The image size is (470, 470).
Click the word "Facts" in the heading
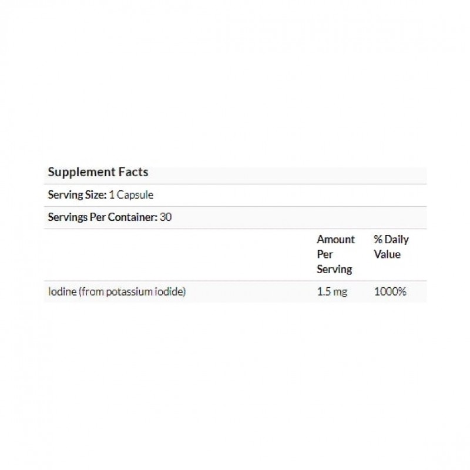click(x=136, y=172)
